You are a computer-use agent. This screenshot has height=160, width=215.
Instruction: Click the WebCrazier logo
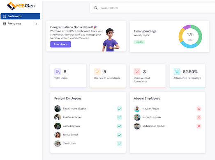pyautogui.click(x=21, y=6)
